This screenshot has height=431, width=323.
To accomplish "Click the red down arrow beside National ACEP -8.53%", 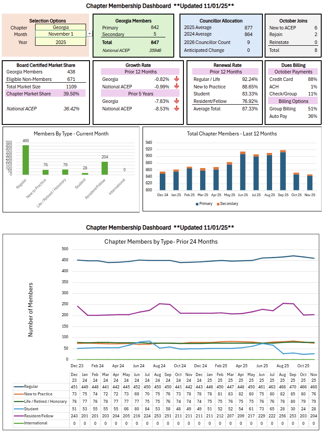I will pos(176,109).
